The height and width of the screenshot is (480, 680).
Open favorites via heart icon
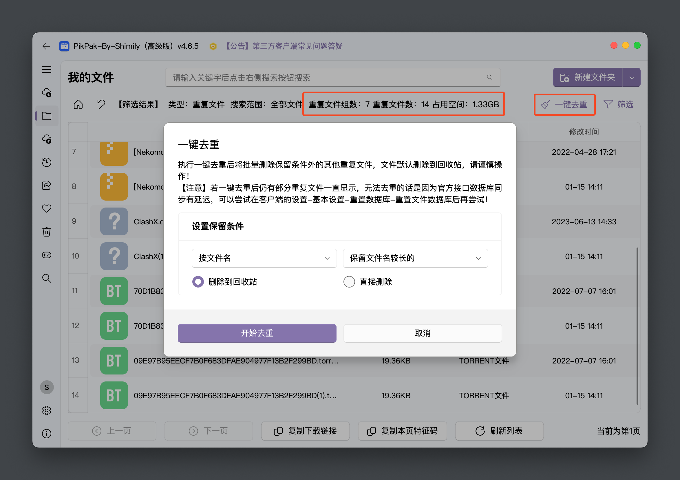pyautogui.click(x=47, y=208)
